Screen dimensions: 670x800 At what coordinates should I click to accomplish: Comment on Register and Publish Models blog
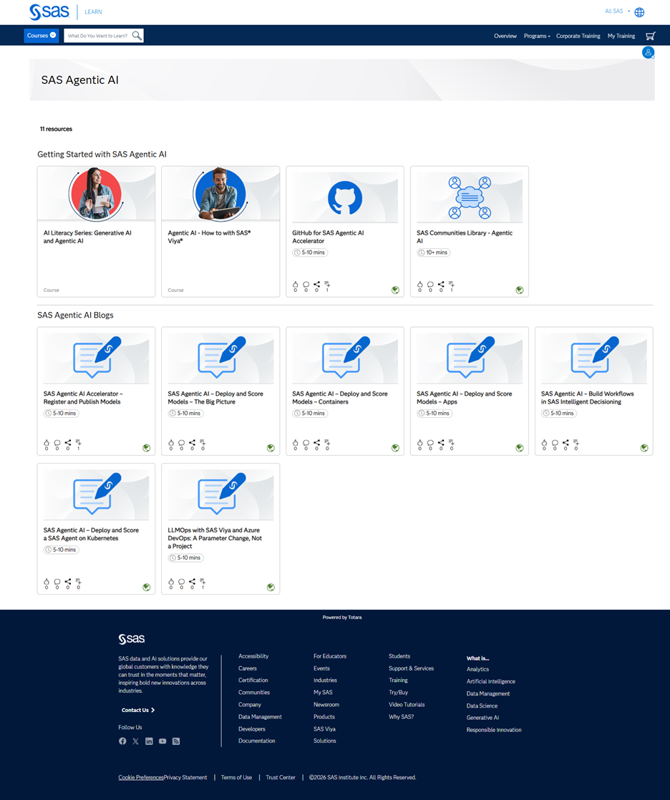pos(57,443)
